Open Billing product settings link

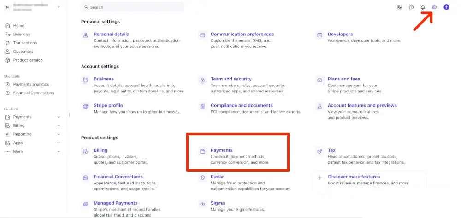[x=100, y=150]
